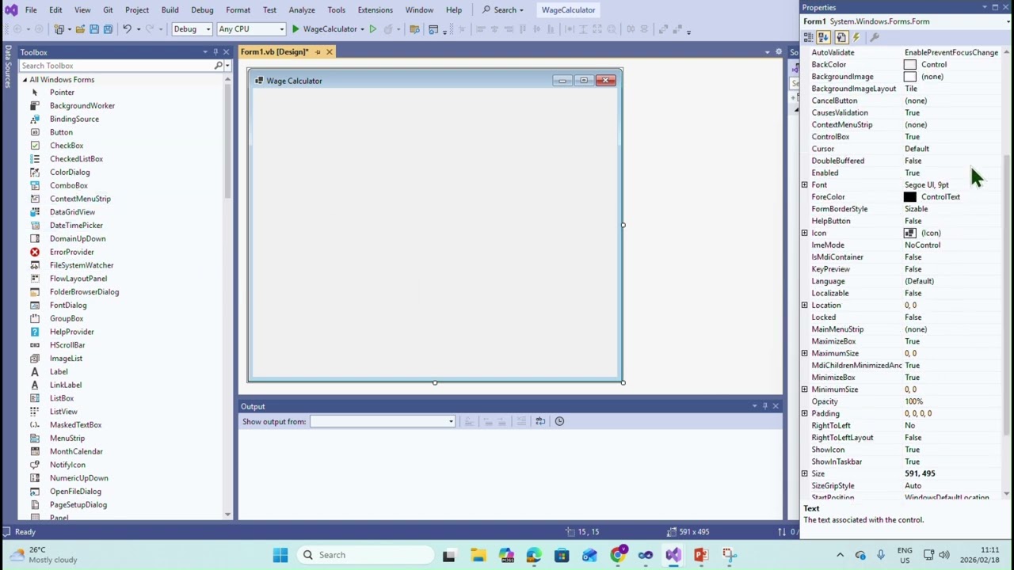The height and width of the screenshot is (570, 1014).
Task: Click the Properties panel vertical scrollbar
Action: [1007, 295]
